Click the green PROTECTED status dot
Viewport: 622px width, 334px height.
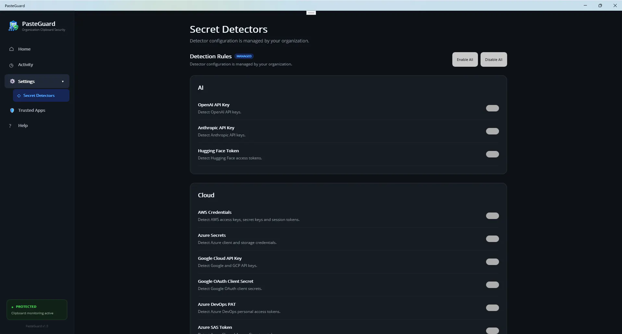(12, 307)
